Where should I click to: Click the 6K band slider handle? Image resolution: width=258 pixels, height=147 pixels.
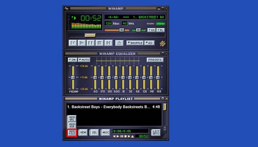pyautogui.click(x=137, y=77)
